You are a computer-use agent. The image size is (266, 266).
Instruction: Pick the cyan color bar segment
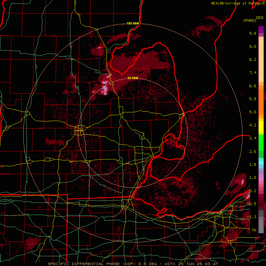[x=261, y=163]
